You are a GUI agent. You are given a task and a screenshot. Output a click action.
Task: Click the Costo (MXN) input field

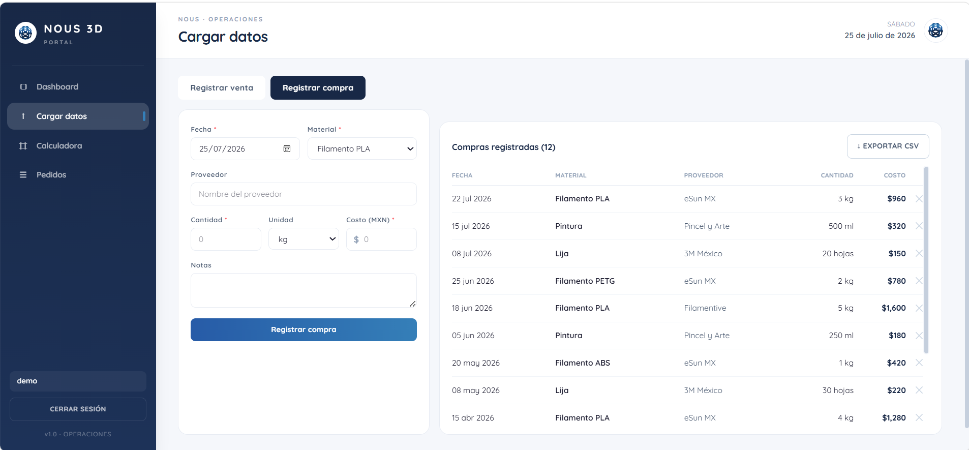381,239
